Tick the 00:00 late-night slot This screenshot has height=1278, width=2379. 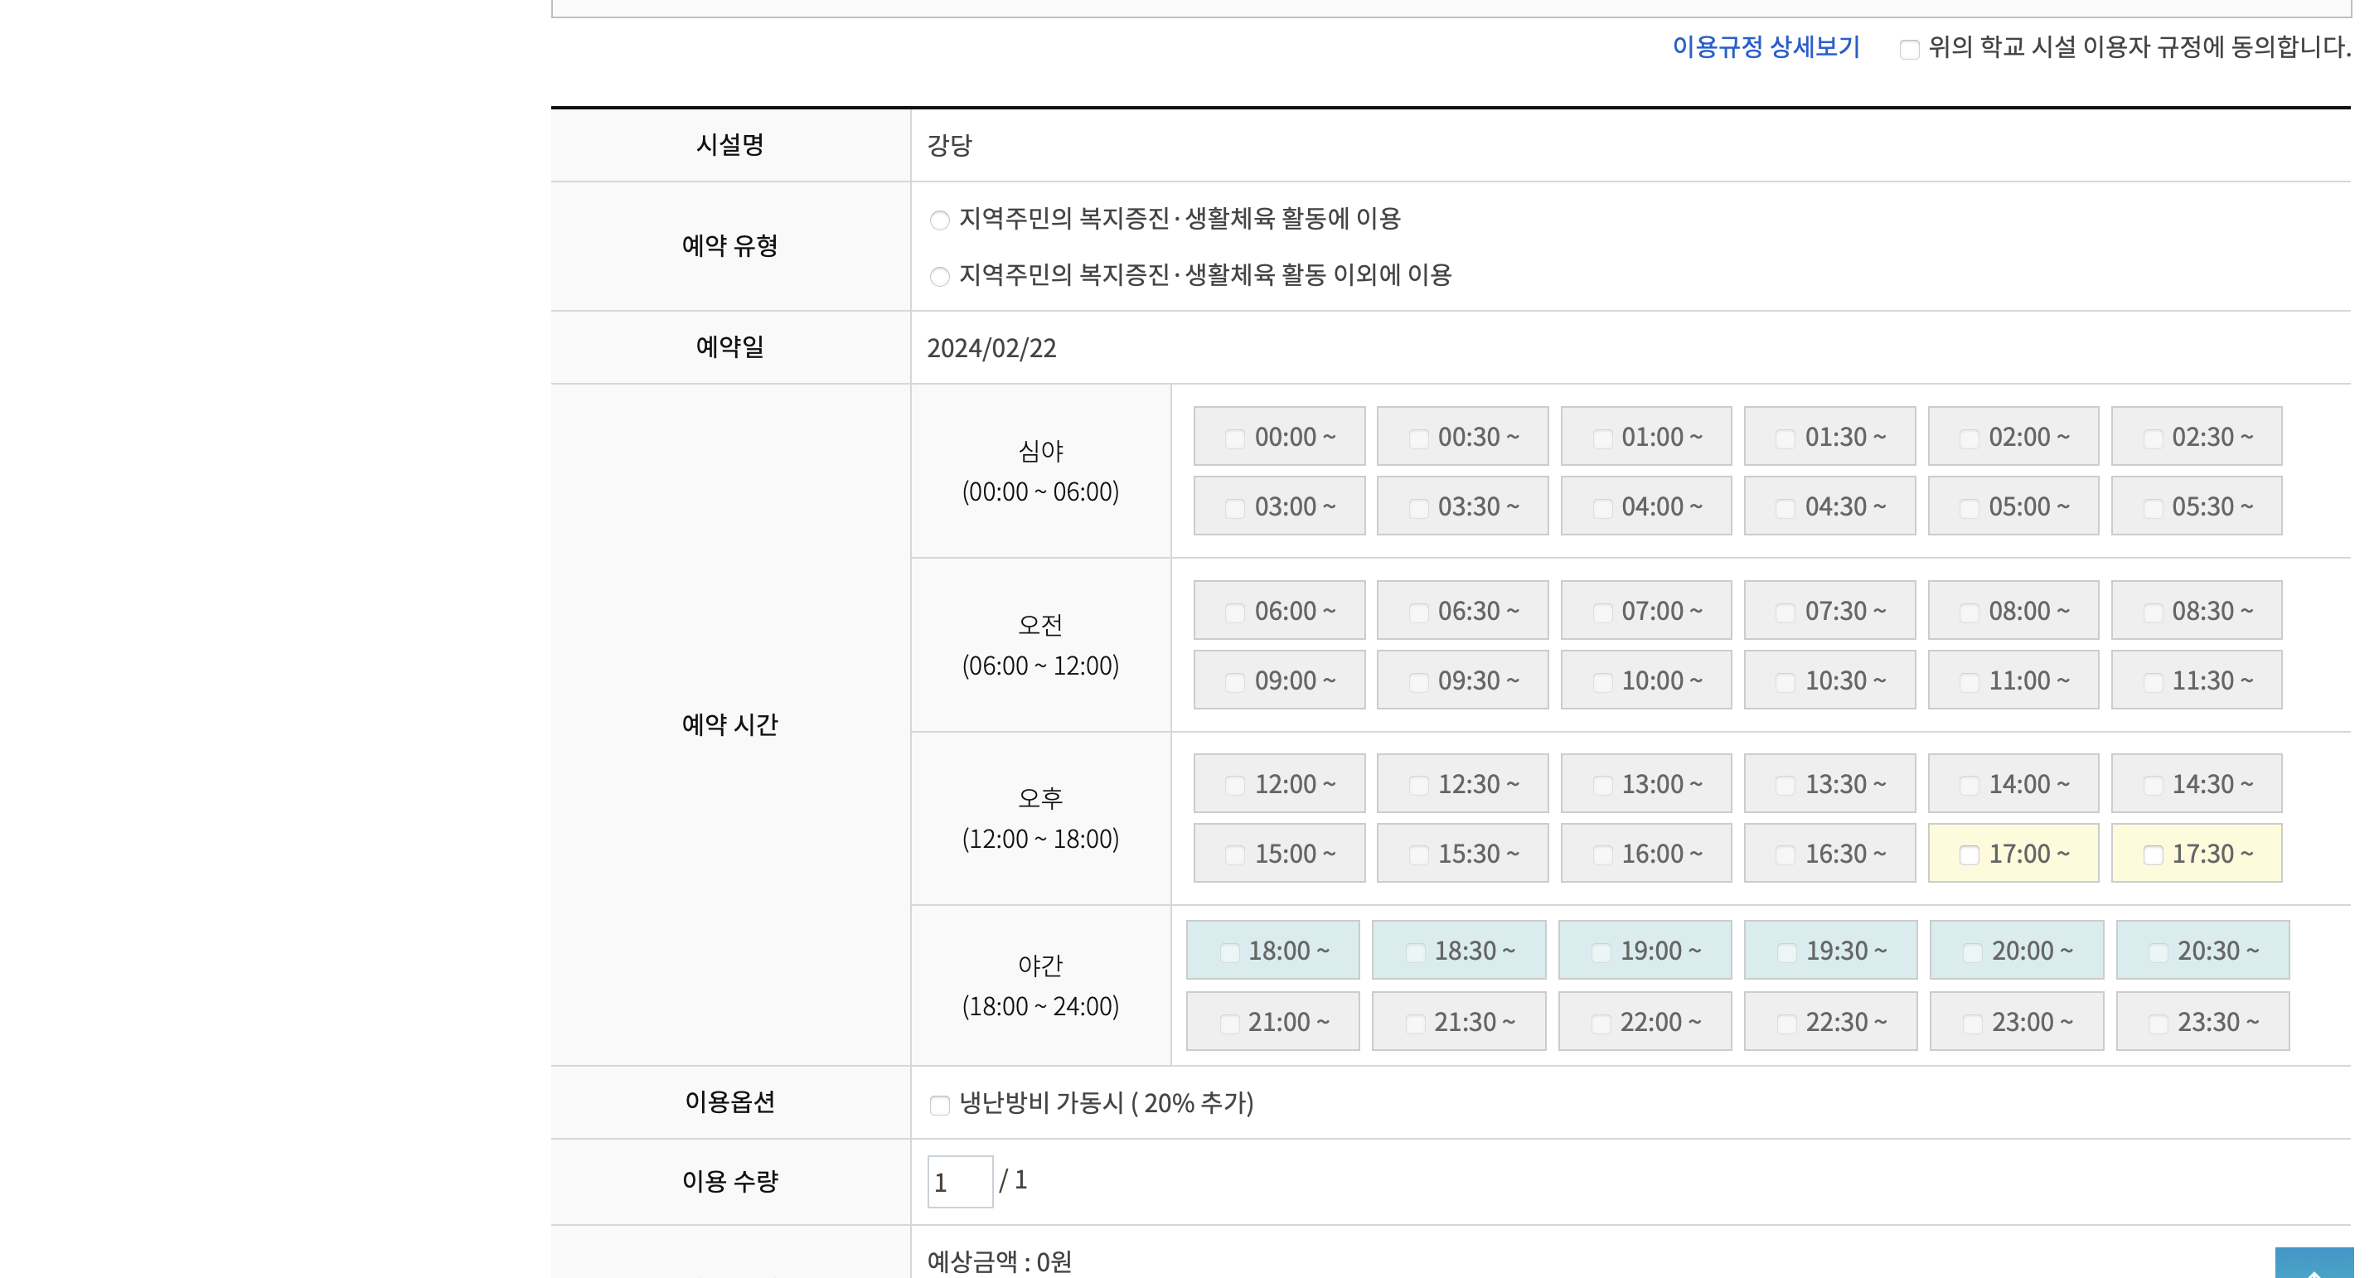point(1235,438)
